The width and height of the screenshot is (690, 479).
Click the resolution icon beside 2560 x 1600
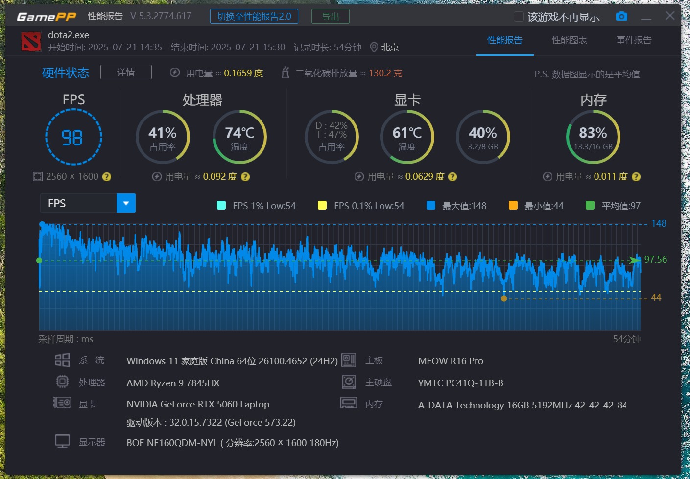click(38, 176)
